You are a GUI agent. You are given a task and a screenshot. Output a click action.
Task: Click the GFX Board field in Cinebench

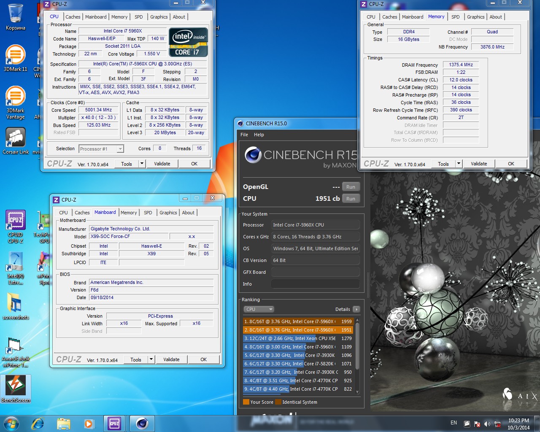point(316,272)
